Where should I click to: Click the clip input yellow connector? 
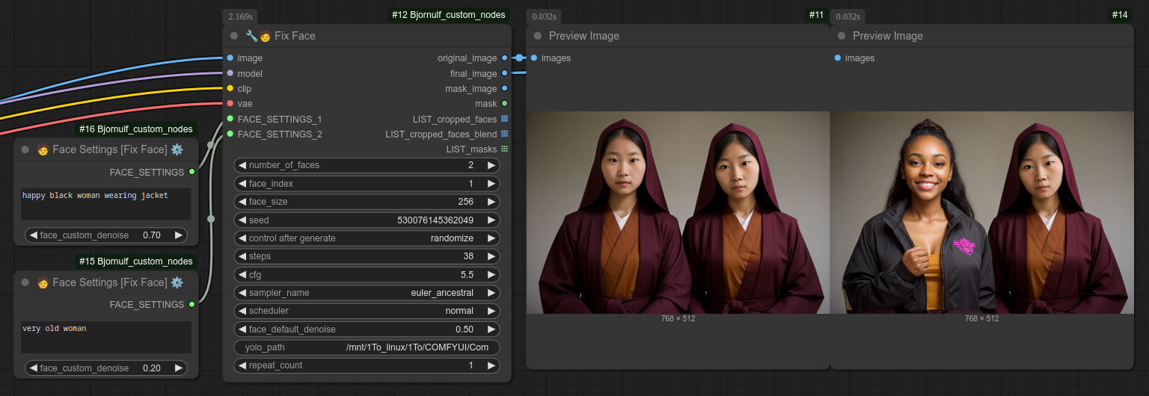tap(230, 88)
